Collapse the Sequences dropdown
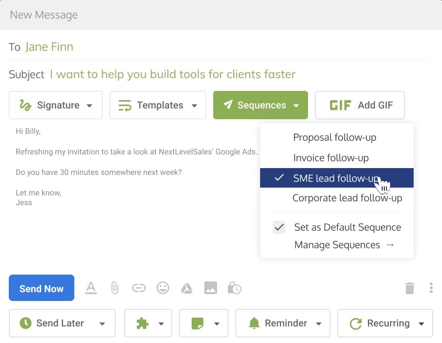The image size is (442, 343). (x=261, y=105)
